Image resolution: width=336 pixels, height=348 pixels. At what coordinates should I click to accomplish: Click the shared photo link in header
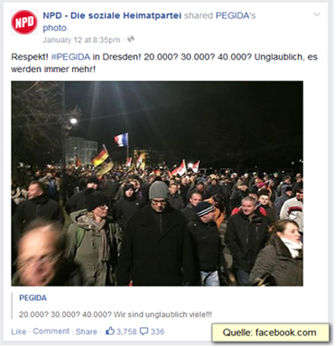[x=55, y=28]
